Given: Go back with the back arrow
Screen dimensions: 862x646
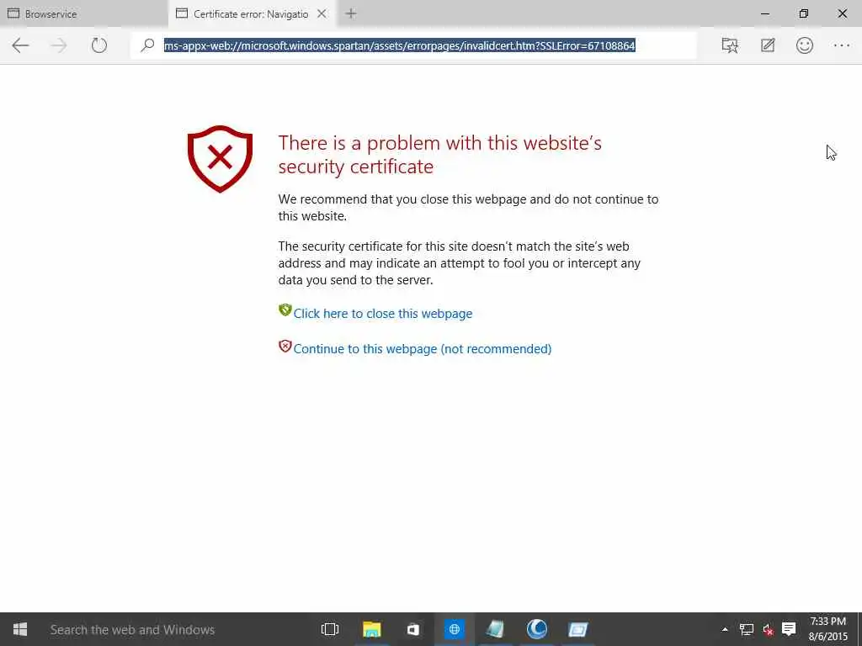Looking at the screenshot, I should (x=20, y=45).
